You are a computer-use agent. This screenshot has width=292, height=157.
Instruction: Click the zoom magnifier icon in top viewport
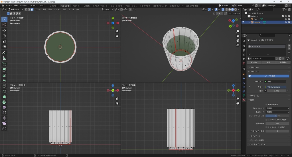pos(117,31)
